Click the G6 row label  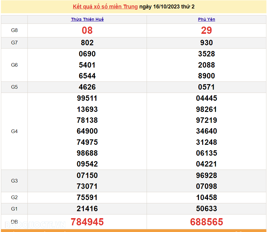pos(14,65)
